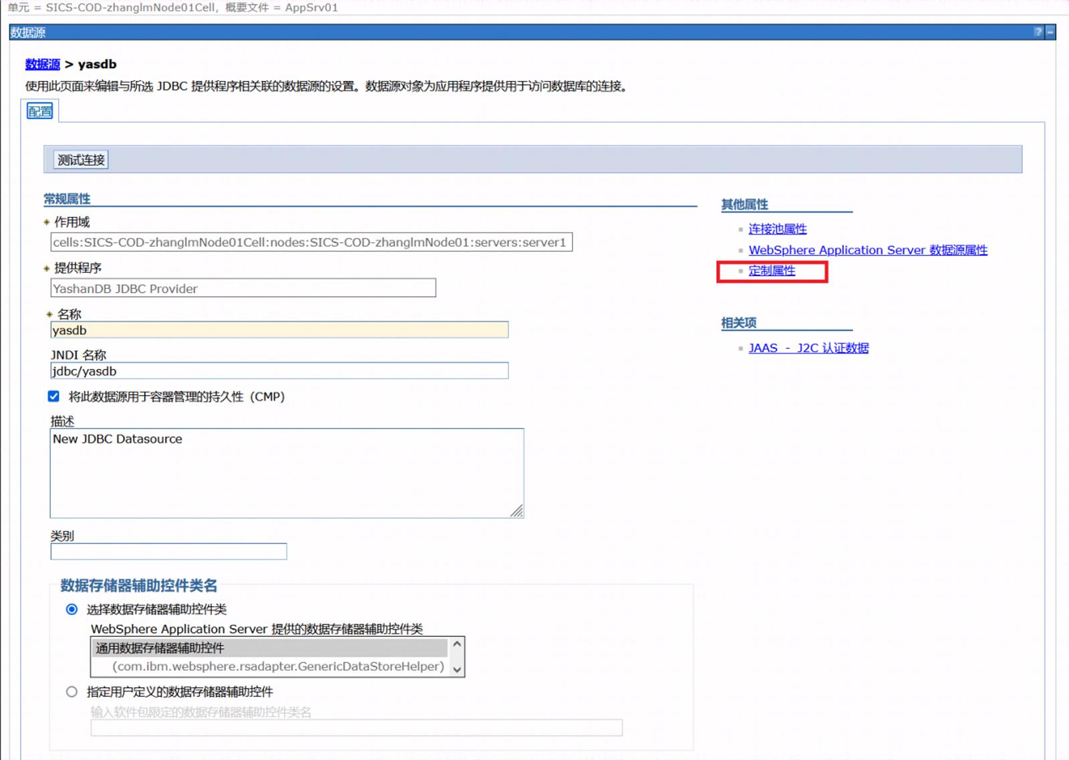1069x760 pixels.
Task: Click the JNDI 名称 input field
Action: pyautogui.click(x=279, y=371)
